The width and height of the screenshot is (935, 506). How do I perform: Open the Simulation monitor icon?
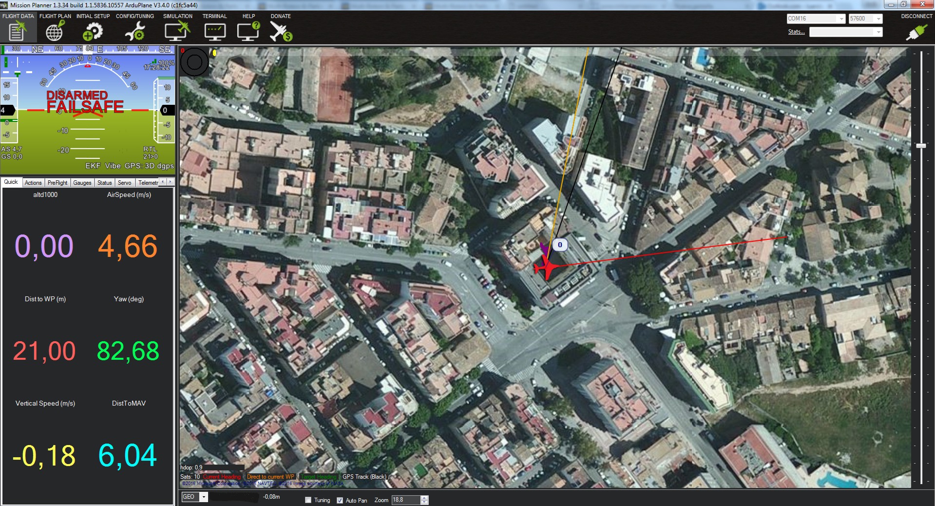[x=177, y=31]
